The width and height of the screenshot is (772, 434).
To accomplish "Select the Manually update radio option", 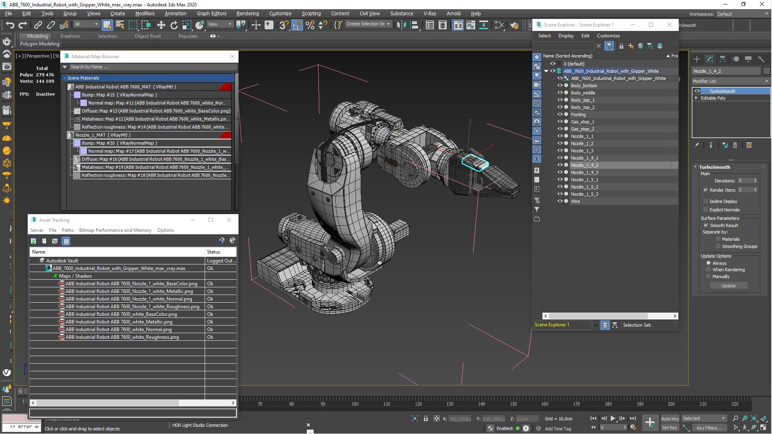I will (x=708, y=276).
